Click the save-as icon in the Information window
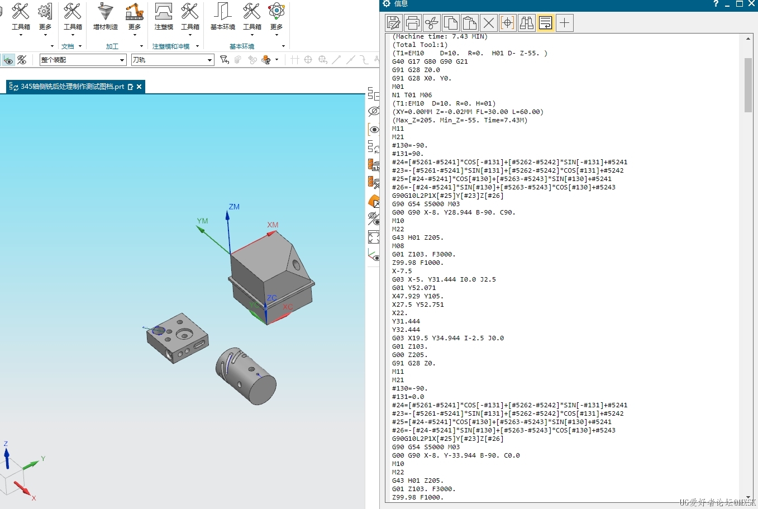The height and width of the screenshot is (509, 758). pos(394,23)
